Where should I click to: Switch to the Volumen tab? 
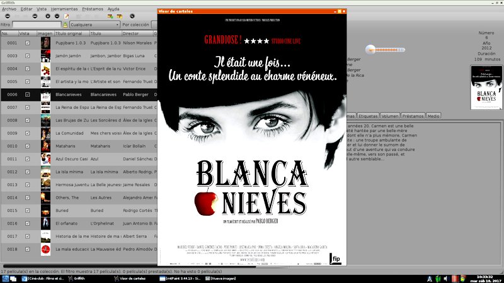tap(390, 116)
